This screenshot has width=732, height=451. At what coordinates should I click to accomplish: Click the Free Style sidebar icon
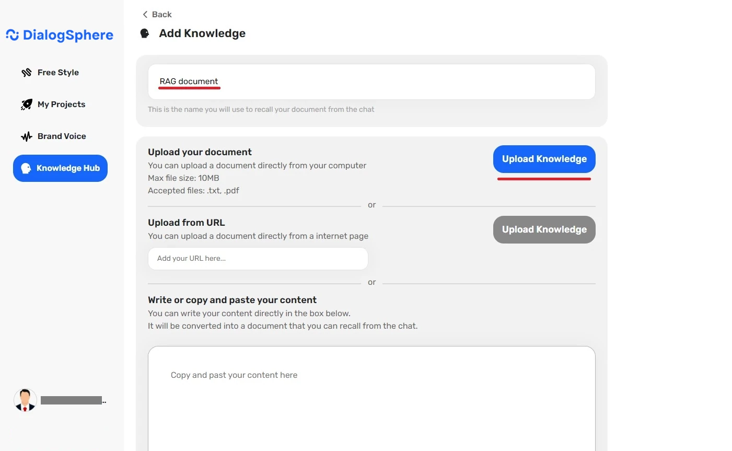tap(26, 72)
